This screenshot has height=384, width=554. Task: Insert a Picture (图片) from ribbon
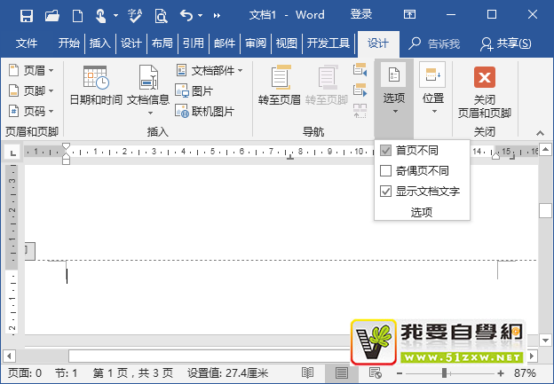click(x=195, y=91)
